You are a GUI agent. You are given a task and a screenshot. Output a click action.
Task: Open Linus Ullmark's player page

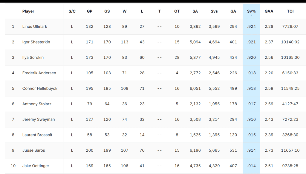pos(35,27)
